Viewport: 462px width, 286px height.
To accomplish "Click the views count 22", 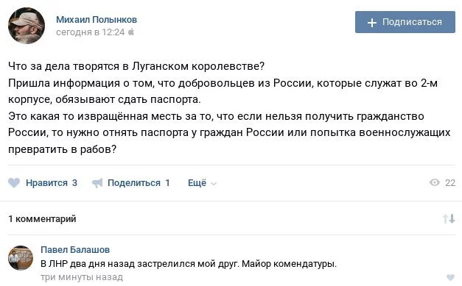I will pyautogui.click(x=450, y=183).
